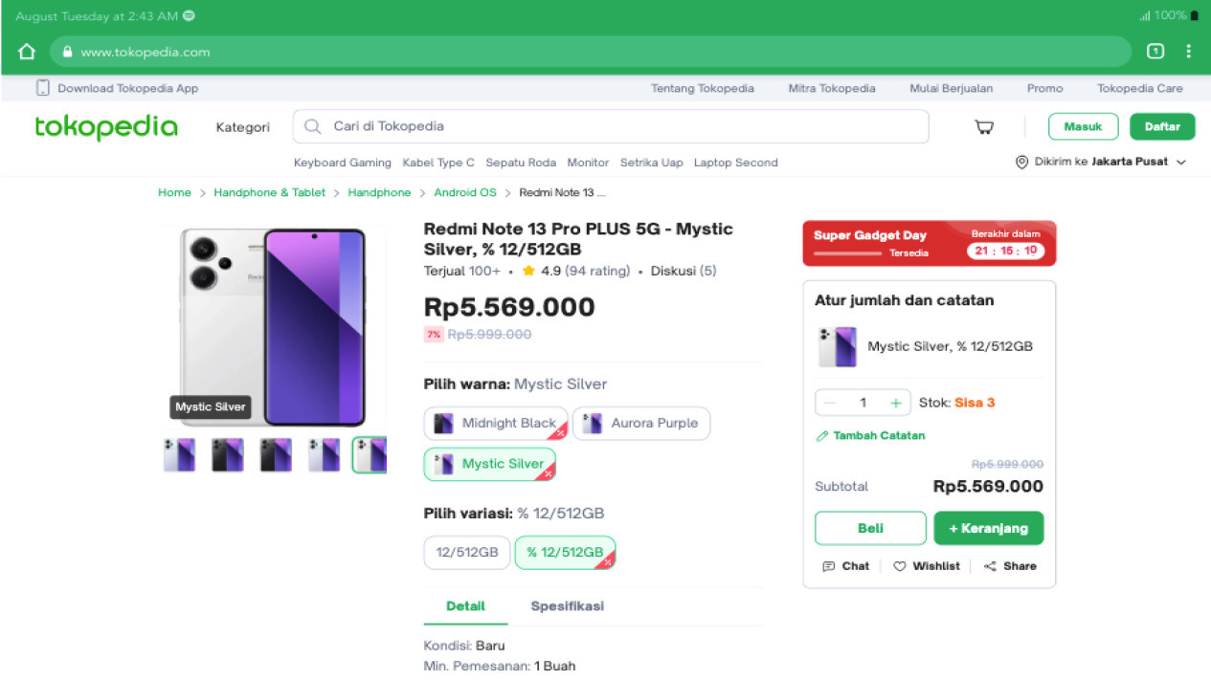Select the Midnight Black color option
This screenshot has width=1211, height=680.
click(495, 423)
